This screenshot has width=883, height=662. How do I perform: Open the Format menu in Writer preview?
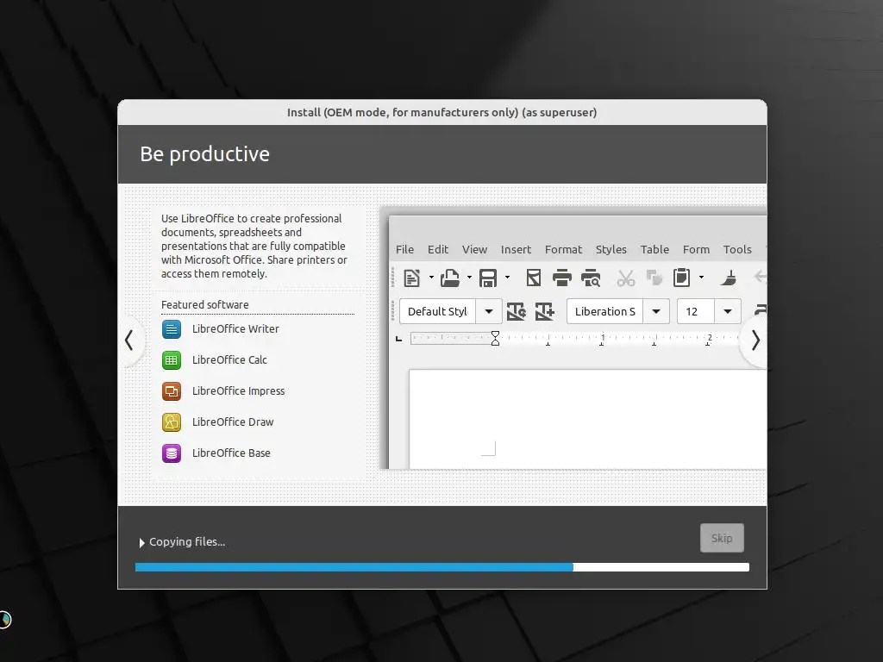(563, 249)
